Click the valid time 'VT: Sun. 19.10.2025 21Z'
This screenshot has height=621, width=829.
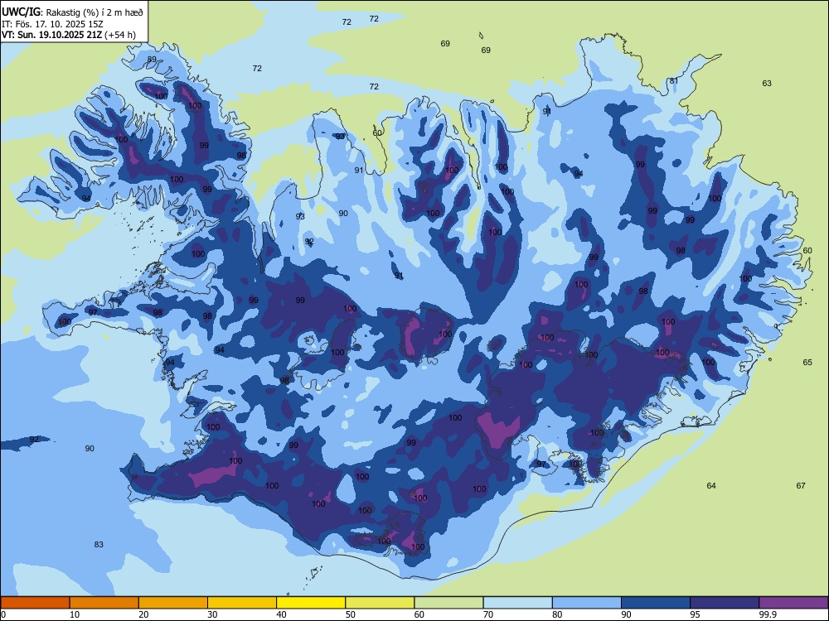click(52, 35)
